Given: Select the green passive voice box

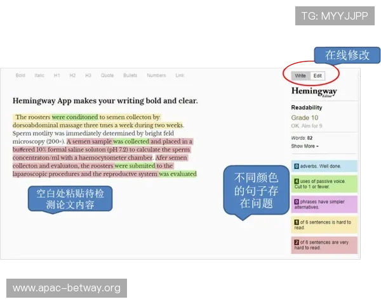Looking at the screenshot, I should (324, 184).
